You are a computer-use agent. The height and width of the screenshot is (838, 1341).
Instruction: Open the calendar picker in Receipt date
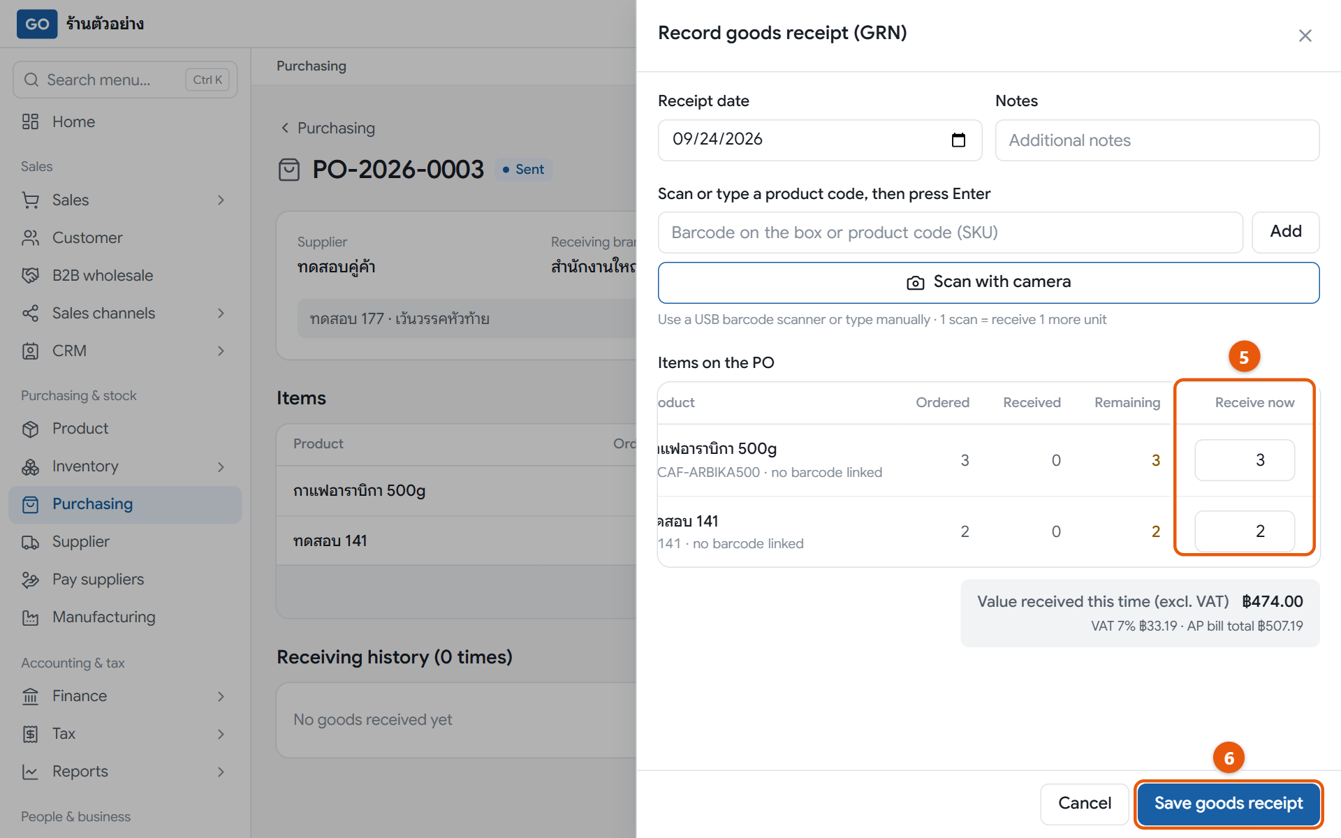958,140
